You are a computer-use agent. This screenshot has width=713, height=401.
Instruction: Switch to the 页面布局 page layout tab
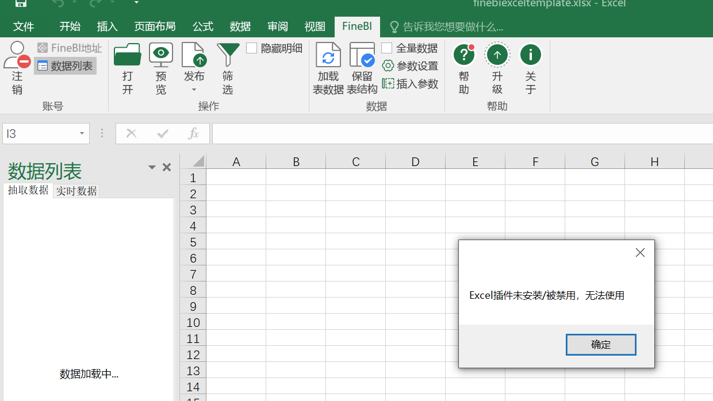pyautogui.click(x=155, y=26)
